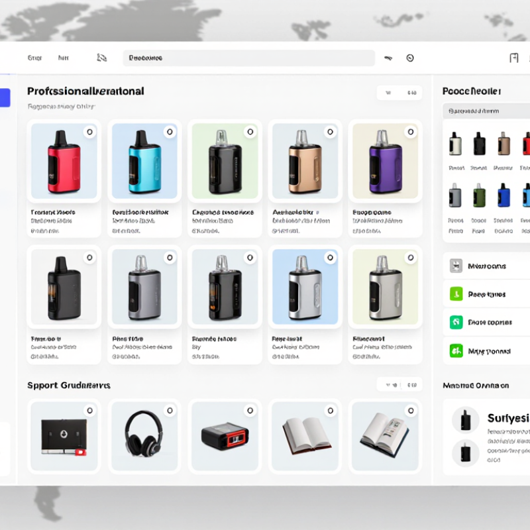The width and height of the screenshot is (530, 530).
Task: Open the view pill beside Professional heading
Action: [399, 93]
